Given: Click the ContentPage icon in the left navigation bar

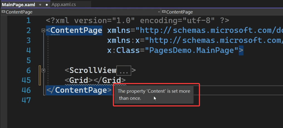Looking at the screenshot, I should tap(3, 12).
